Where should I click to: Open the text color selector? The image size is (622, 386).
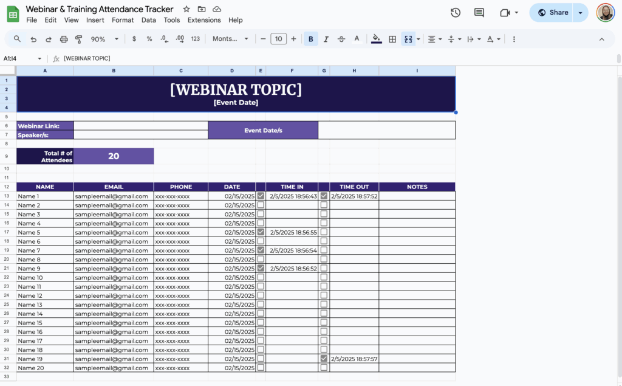coord(357,38)
